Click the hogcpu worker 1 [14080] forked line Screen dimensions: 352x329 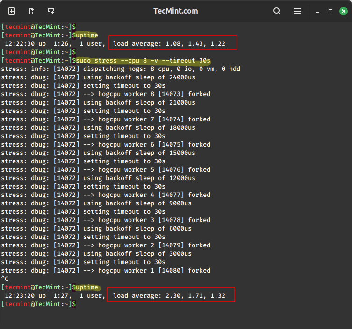tap(106, 271)
